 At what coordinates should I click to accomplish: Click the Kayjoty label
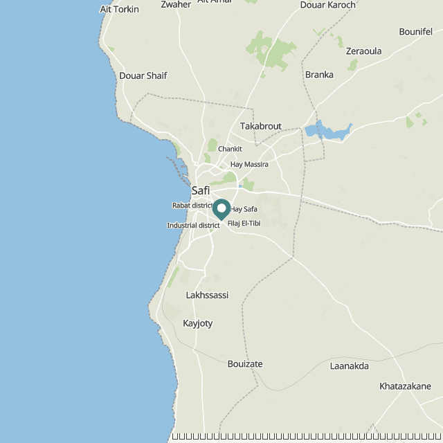(198, 323)
